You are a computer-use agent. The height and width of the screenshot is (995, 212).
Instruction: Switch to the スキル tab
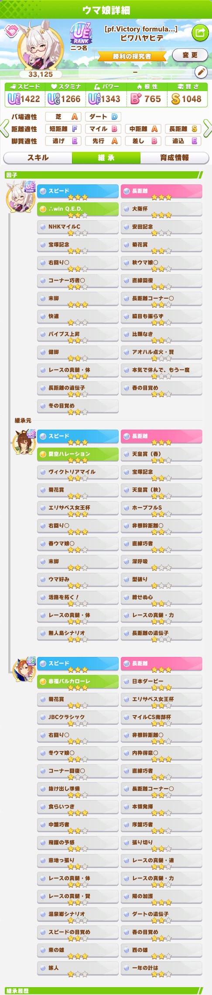[38, 158]
